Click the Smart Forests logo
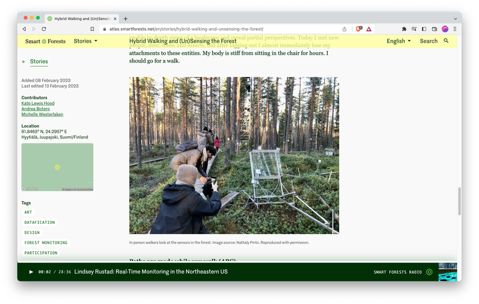 pyautogui.click(x=45, y=41)
